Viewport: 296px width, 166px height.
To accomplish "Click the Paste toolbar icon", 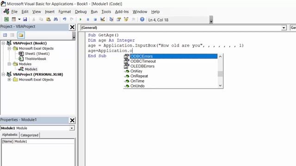I will click(48, 19).
